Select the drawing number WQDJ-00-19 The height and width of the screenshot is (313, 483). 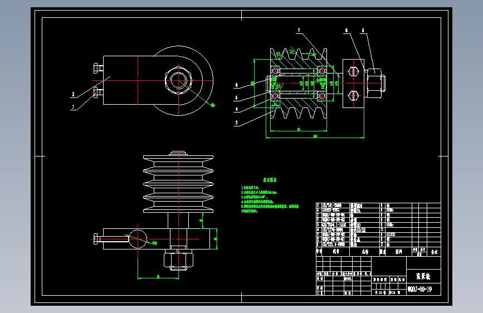419,289
